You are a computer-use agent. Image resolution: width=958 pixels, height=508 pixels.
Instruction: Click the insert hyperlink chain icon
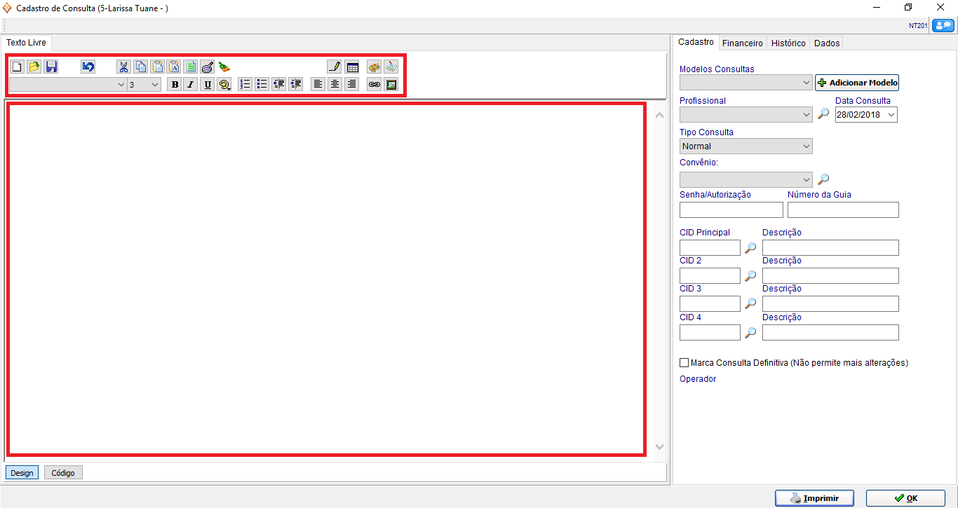(375, 85)
